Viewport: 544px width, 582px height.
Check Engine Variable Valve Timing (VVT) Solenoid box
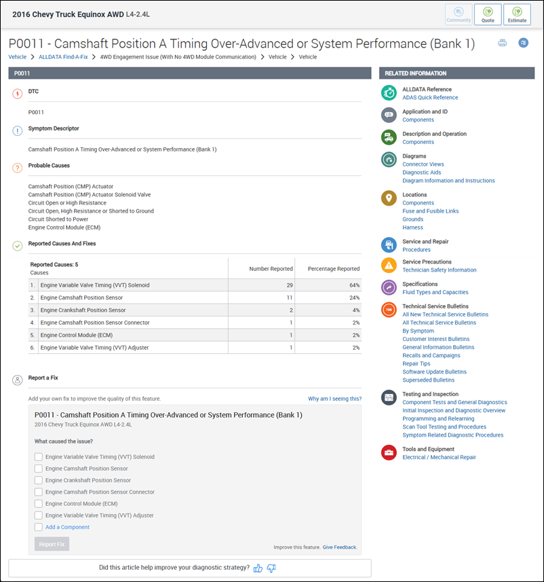pos(39,457)
